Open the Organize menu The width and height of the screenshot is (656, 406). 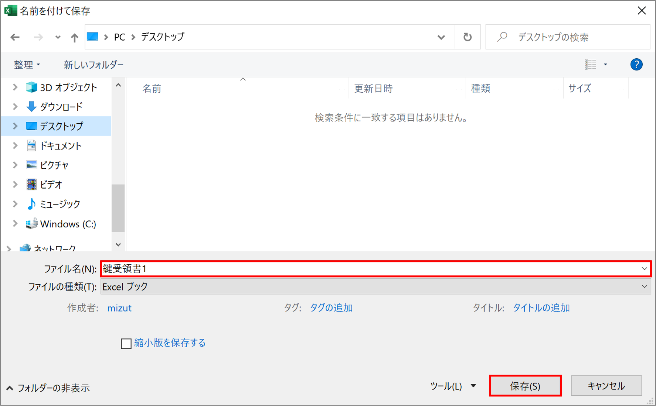tap(27, 65)
